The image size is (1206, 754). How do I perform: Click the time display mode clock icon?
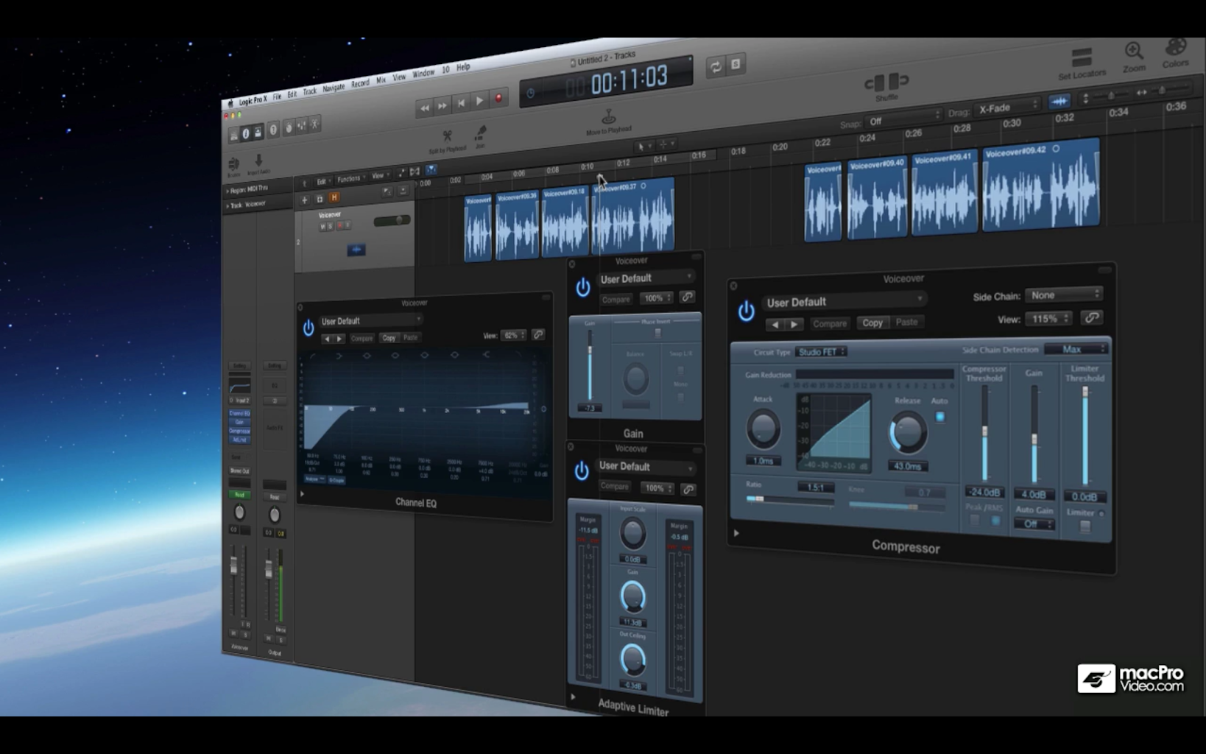(530, 93)
